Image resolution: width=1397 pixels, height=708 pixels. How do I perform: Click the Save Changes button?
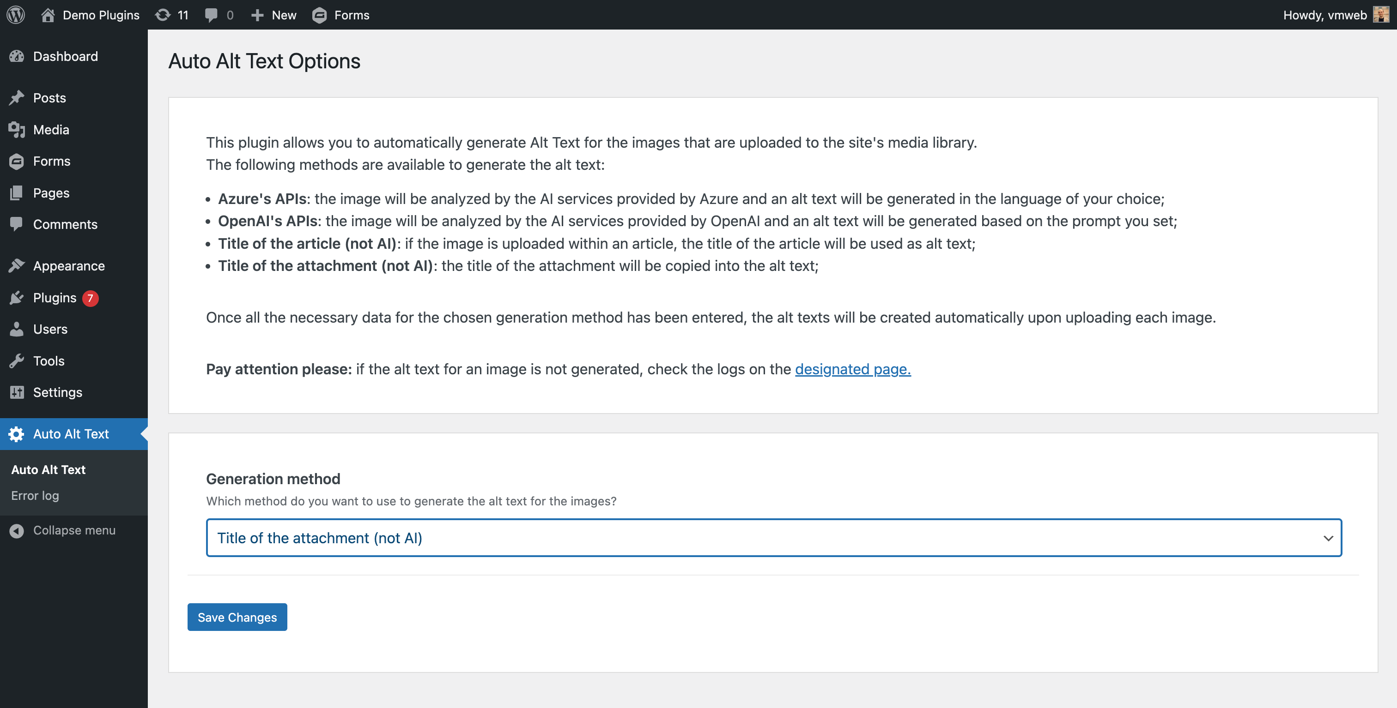point(237,617)
